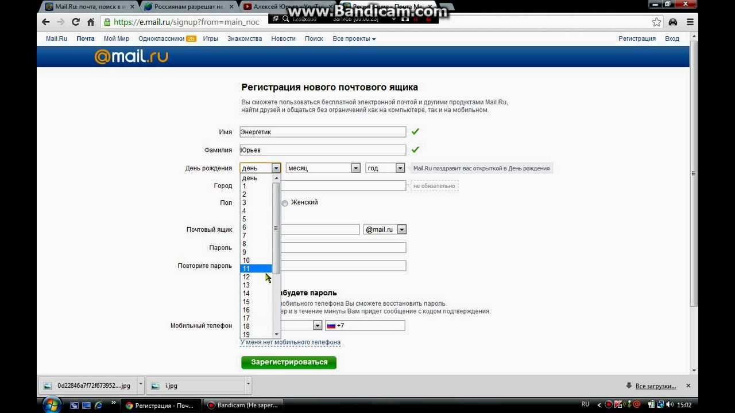The height and width of the screenshot is (413, 735).
Task: Bookmark this page with star icon
Action: pyautogui.click(x=656, y=22)
